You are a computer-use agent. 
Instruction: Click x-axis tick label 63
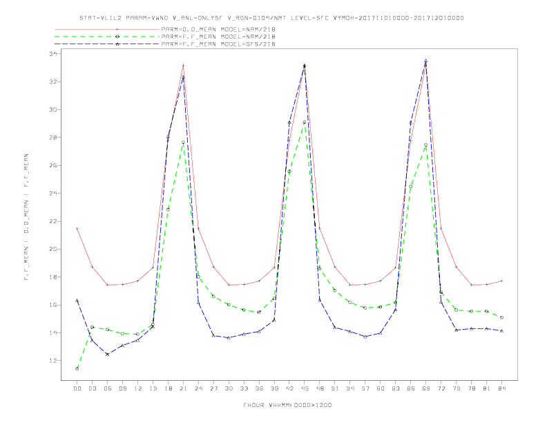tap(396, 388)
